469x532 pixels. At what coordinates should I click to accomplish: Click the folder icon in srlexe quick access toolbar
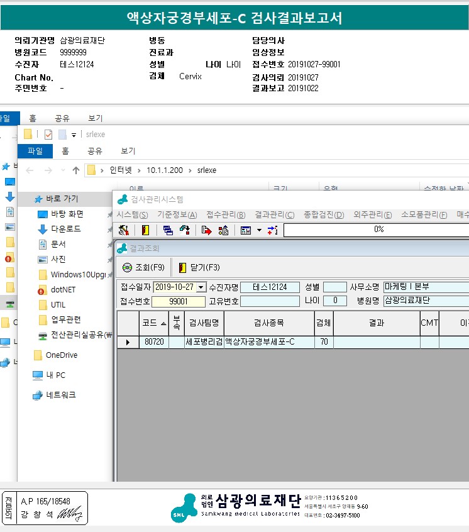28,135
